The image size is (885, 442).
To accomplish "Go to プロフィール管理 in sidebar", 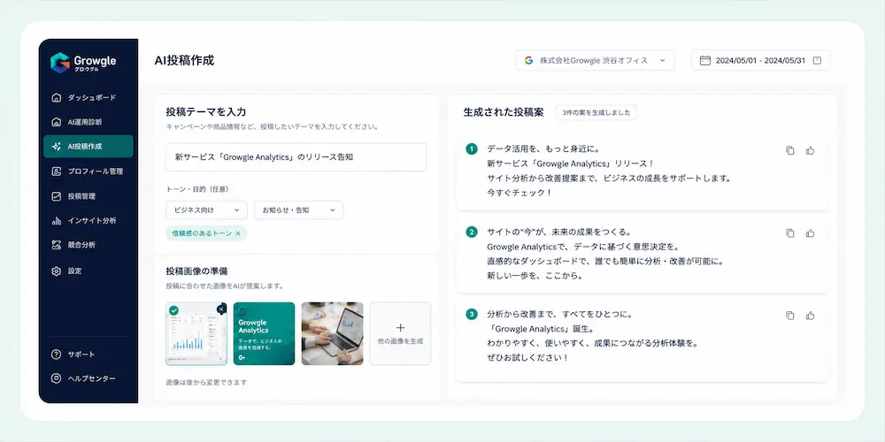I will click(88, 171).
